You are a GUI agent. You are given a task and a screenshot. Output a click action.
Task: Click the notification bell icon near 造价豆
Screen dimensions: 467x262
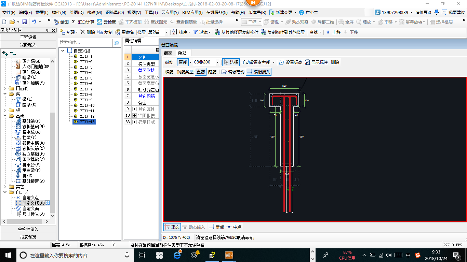click(x=437, y=12)
